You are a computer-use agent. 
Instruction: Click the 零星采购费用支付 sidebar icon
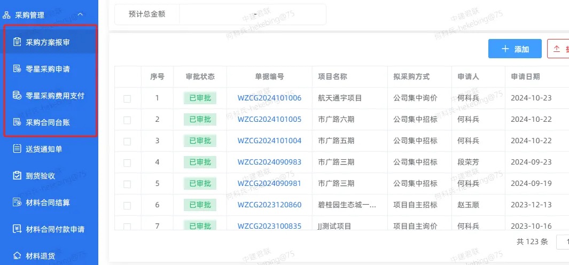(x=17, y=96)
